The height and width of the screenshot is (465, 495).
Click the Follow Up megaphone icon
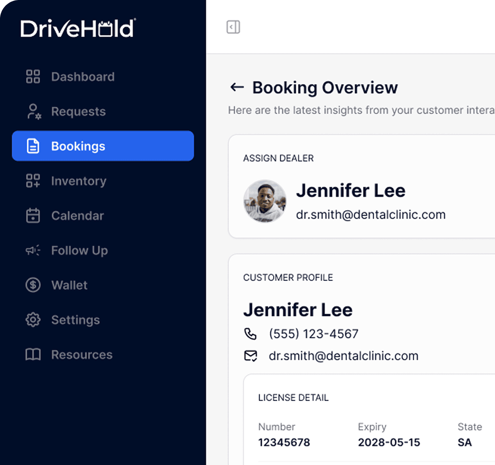click(32, 250)
